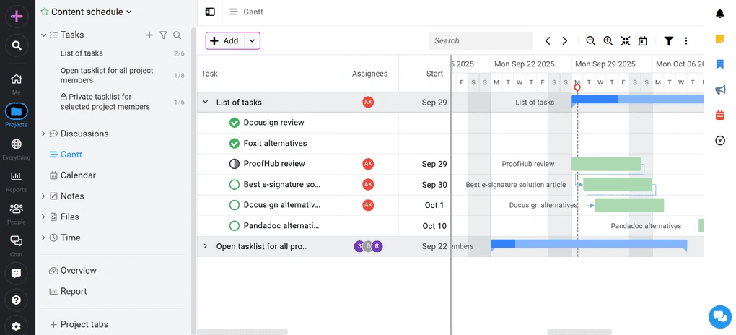Open the timer clock icon in right rail
Image resolution: width=736 pixels, height=335 pixels.
(x=719, y=141)
